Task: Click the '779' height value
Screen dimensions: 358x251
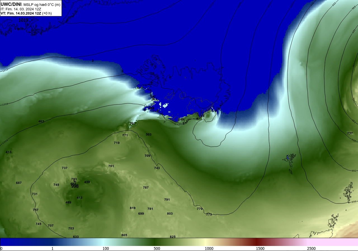Action: 199,209
